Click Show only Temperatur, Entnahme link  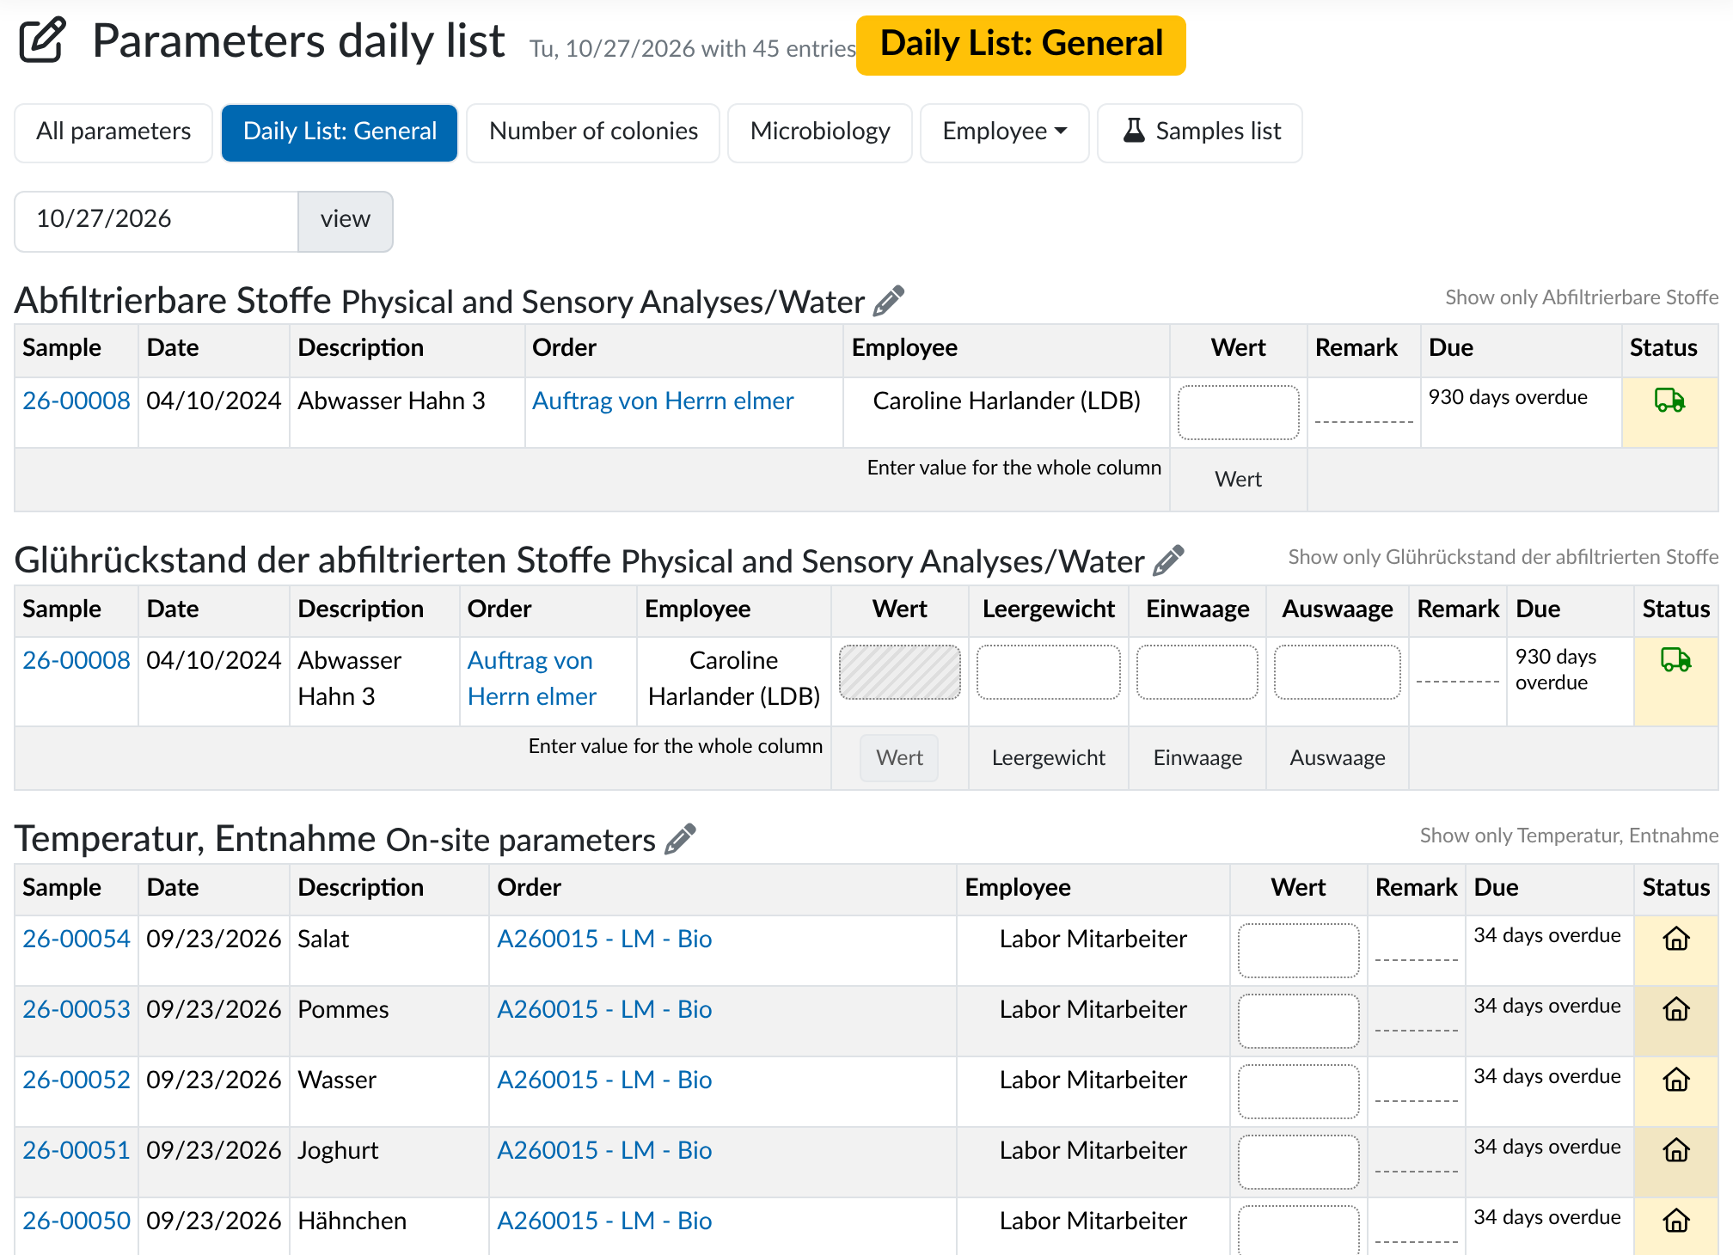(1570, 836)
